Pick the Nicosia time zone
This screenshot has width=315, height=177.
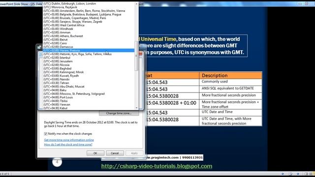(89, 65)
